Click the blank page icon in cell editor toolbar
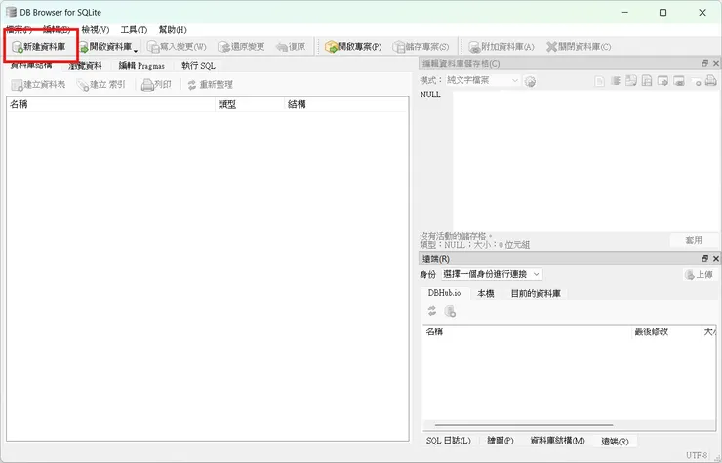722x463 pixels. pyautogui.click(x=599, y=81)
